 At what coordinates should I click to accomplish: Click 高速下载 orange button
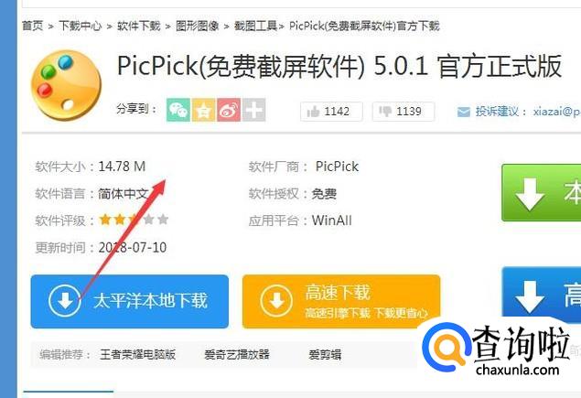tap(341, 301)
